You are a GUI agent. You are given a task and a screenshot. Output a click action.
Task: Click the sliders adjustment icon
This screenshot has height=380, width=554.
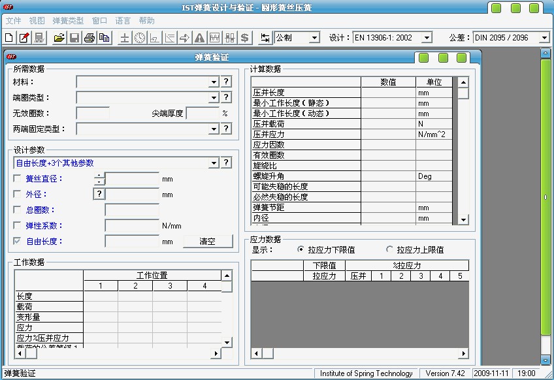(230, 37)
